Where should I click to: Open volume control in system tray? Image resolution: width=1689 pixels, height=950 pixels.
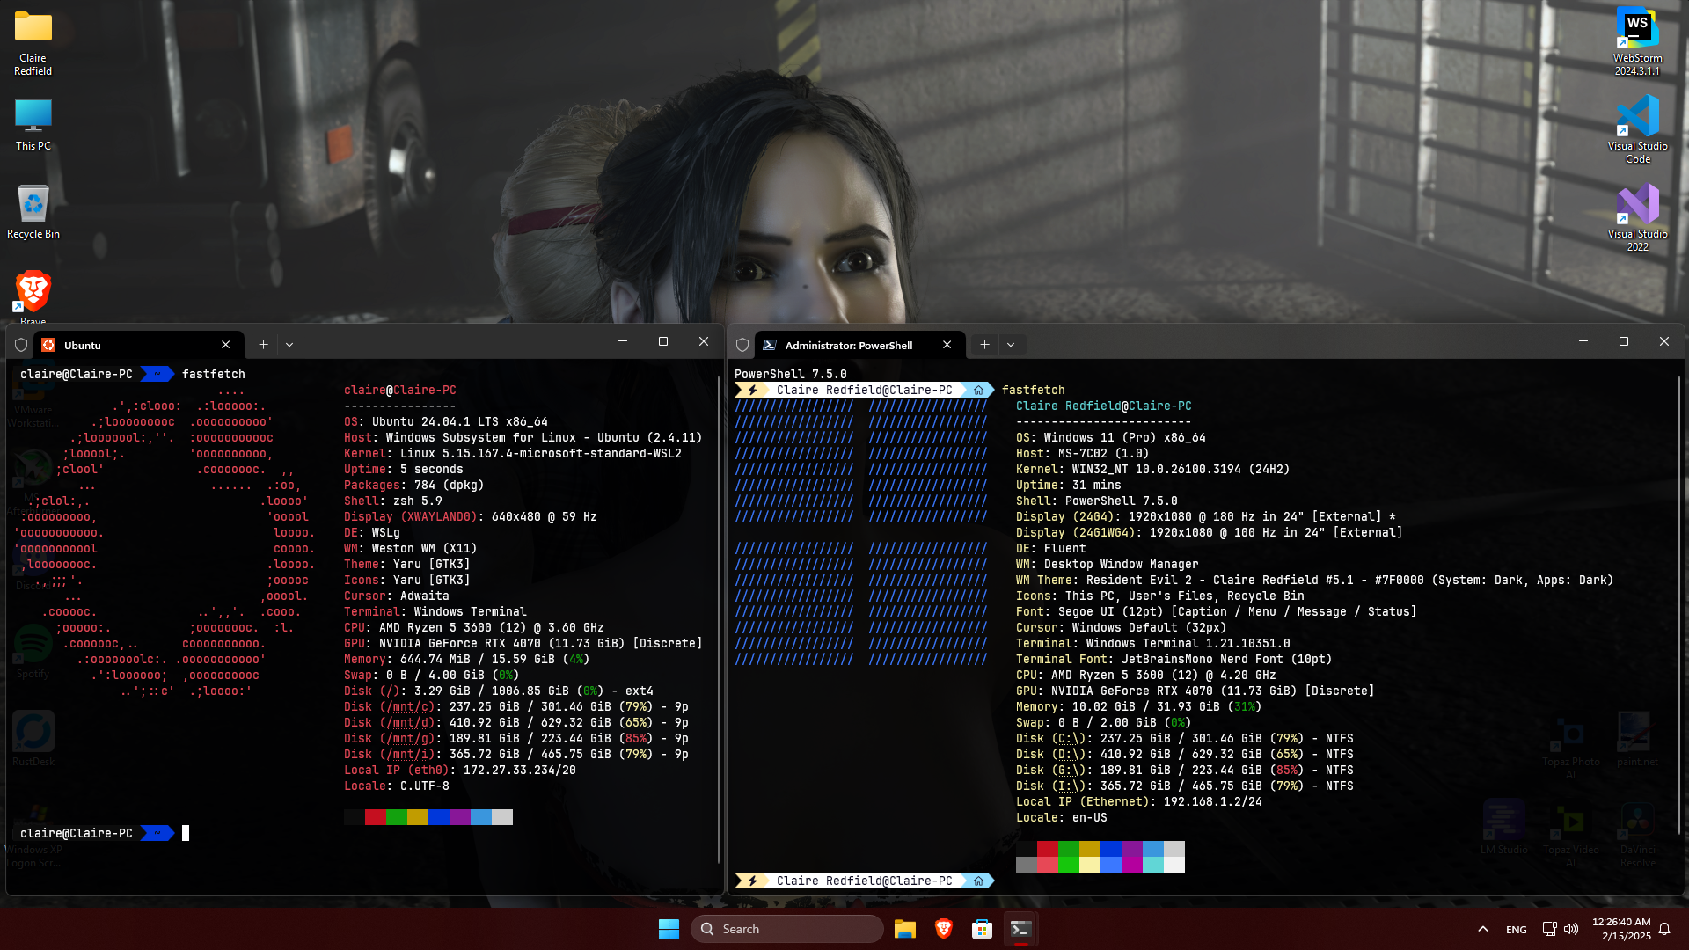pos(1571,929)
